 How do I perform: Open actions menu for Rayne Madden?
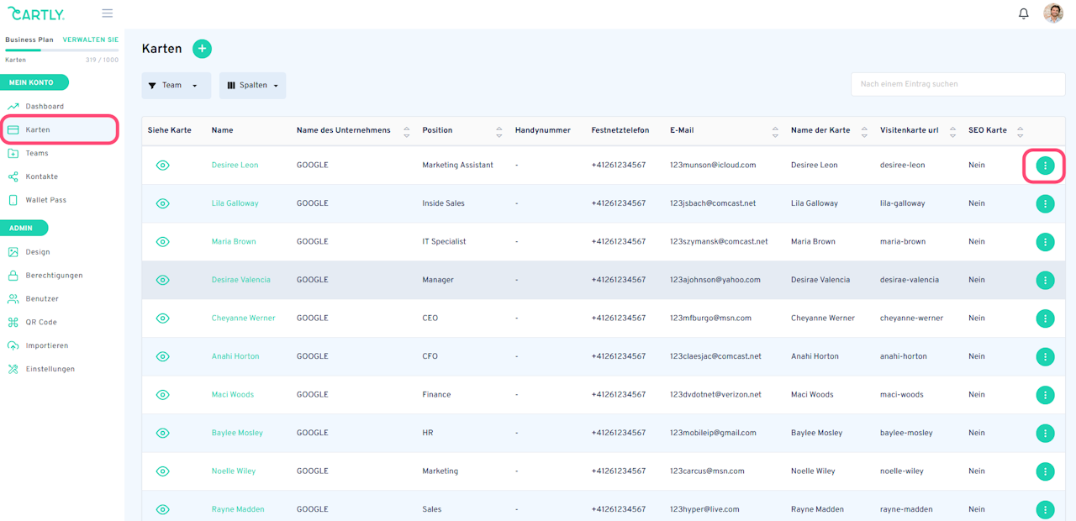click(x=1045, y=509)
